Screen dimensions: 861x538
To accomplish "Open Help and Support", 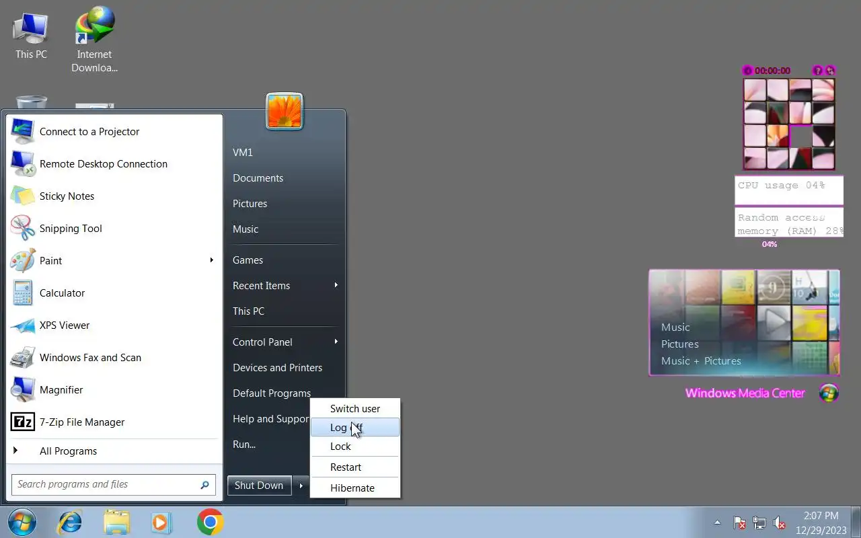I will [x=270, y=419].
